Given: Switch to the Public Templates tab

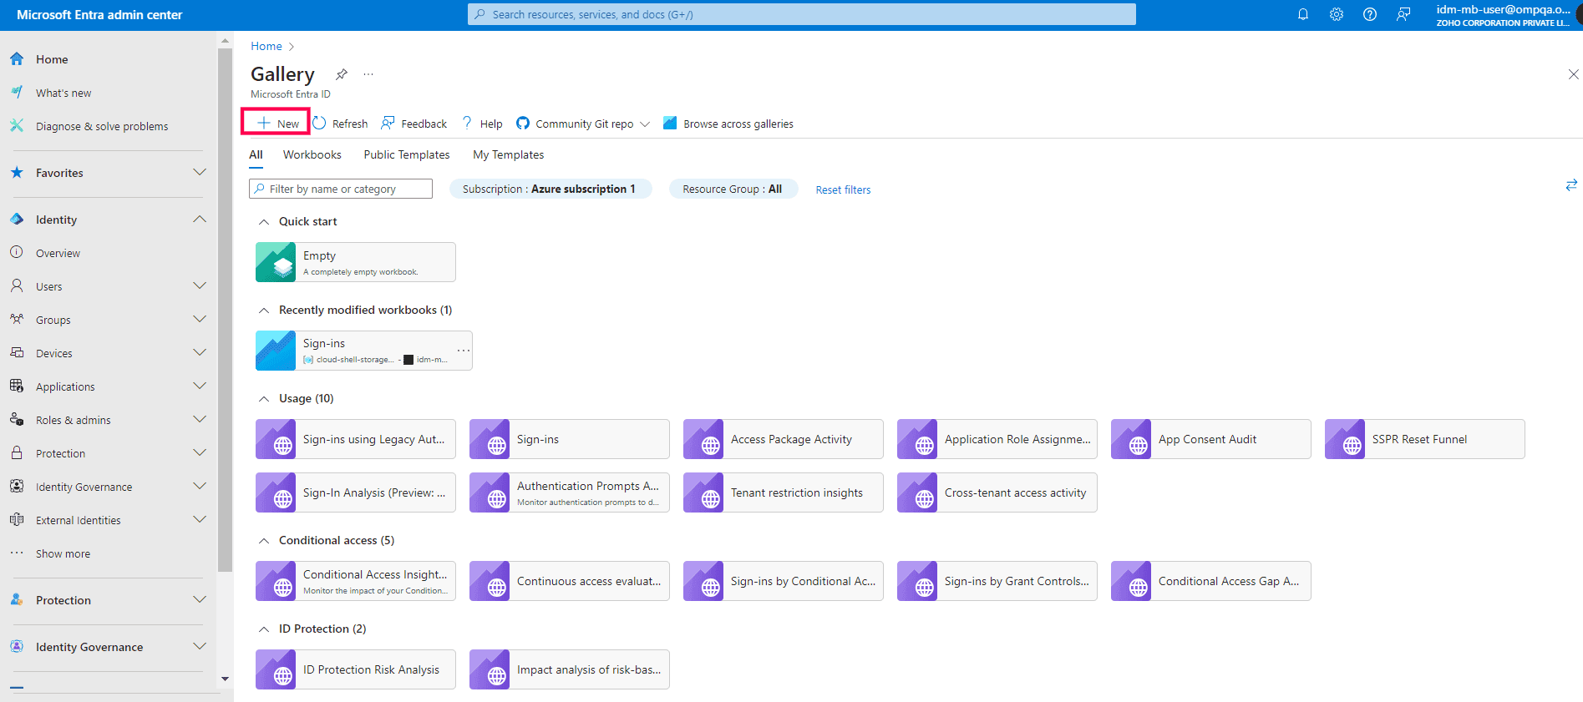Looking at the screenshot, I should point(406,154).
